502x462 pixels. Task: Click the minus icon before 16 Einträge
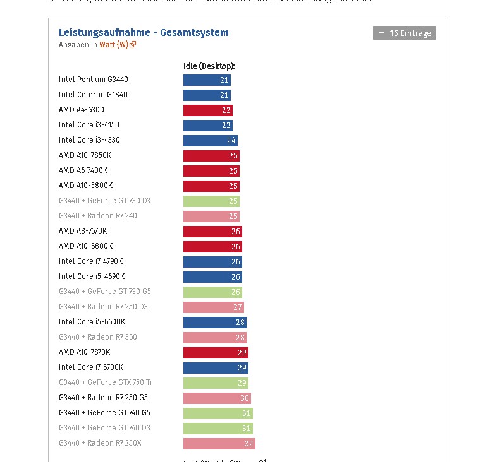381,32
